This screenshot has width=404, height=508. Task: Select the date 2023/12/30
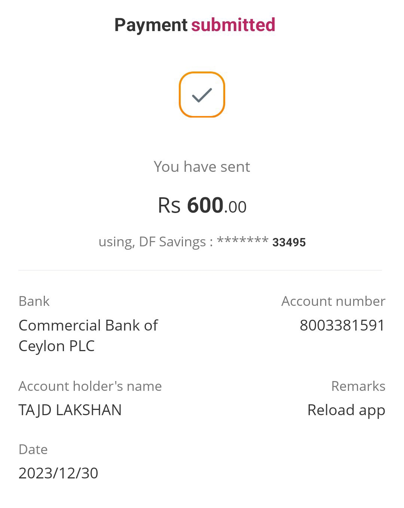tap(58, 473)
